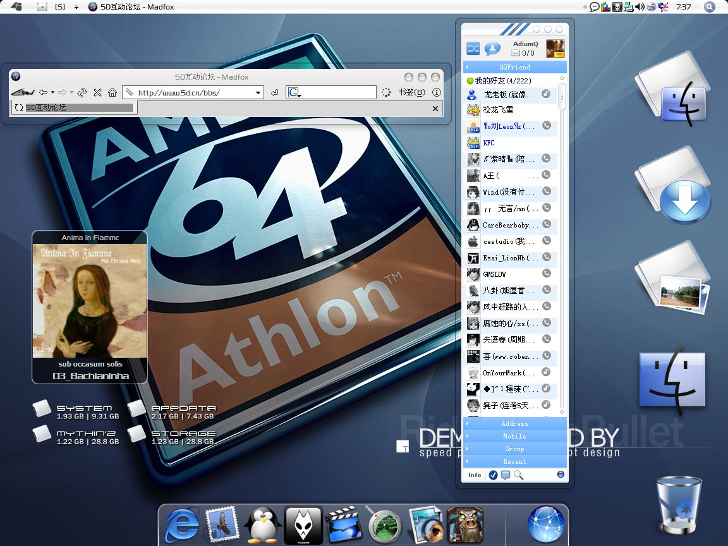Screen dimensions: 728x546
Task: Click the phone icon next to Esai_LionNb
Action: (x=547, y=257)
